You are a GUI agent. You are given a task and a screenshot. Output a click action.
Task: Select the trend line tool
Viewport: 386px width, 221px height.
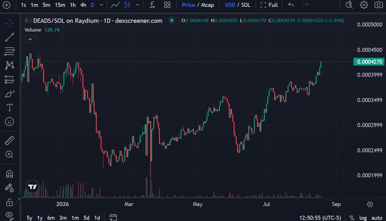[x=10, y=37]
